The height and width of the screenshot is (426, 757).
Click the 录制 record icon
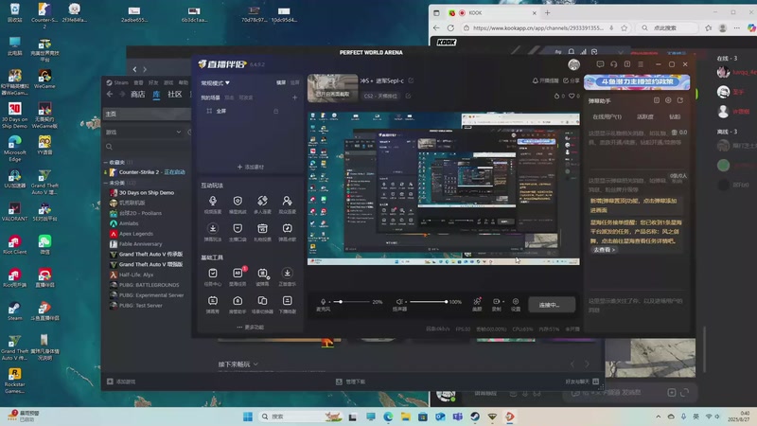[495, 301]
